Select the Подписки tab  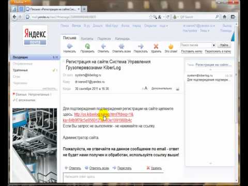[x=104, y=39]
